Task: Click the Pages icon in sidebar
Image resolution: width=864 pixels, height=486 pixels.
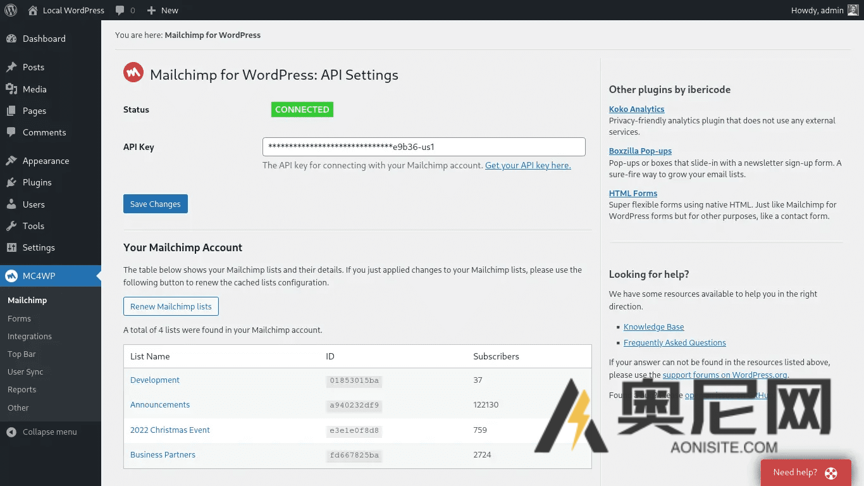Action: pos(11,111)
